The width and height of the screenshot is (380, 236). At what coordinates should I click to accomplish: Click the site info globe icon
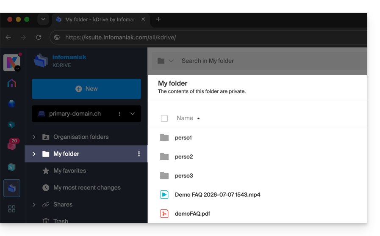[x=57, y=37]
